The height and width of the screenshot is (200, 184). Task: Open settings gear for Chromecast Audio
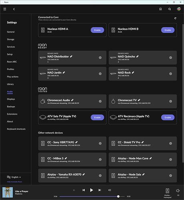click(100, 101)
